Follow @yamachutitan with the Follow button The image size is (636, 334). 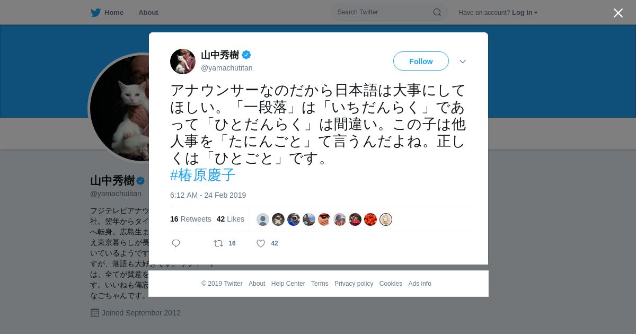pos(421,61)
